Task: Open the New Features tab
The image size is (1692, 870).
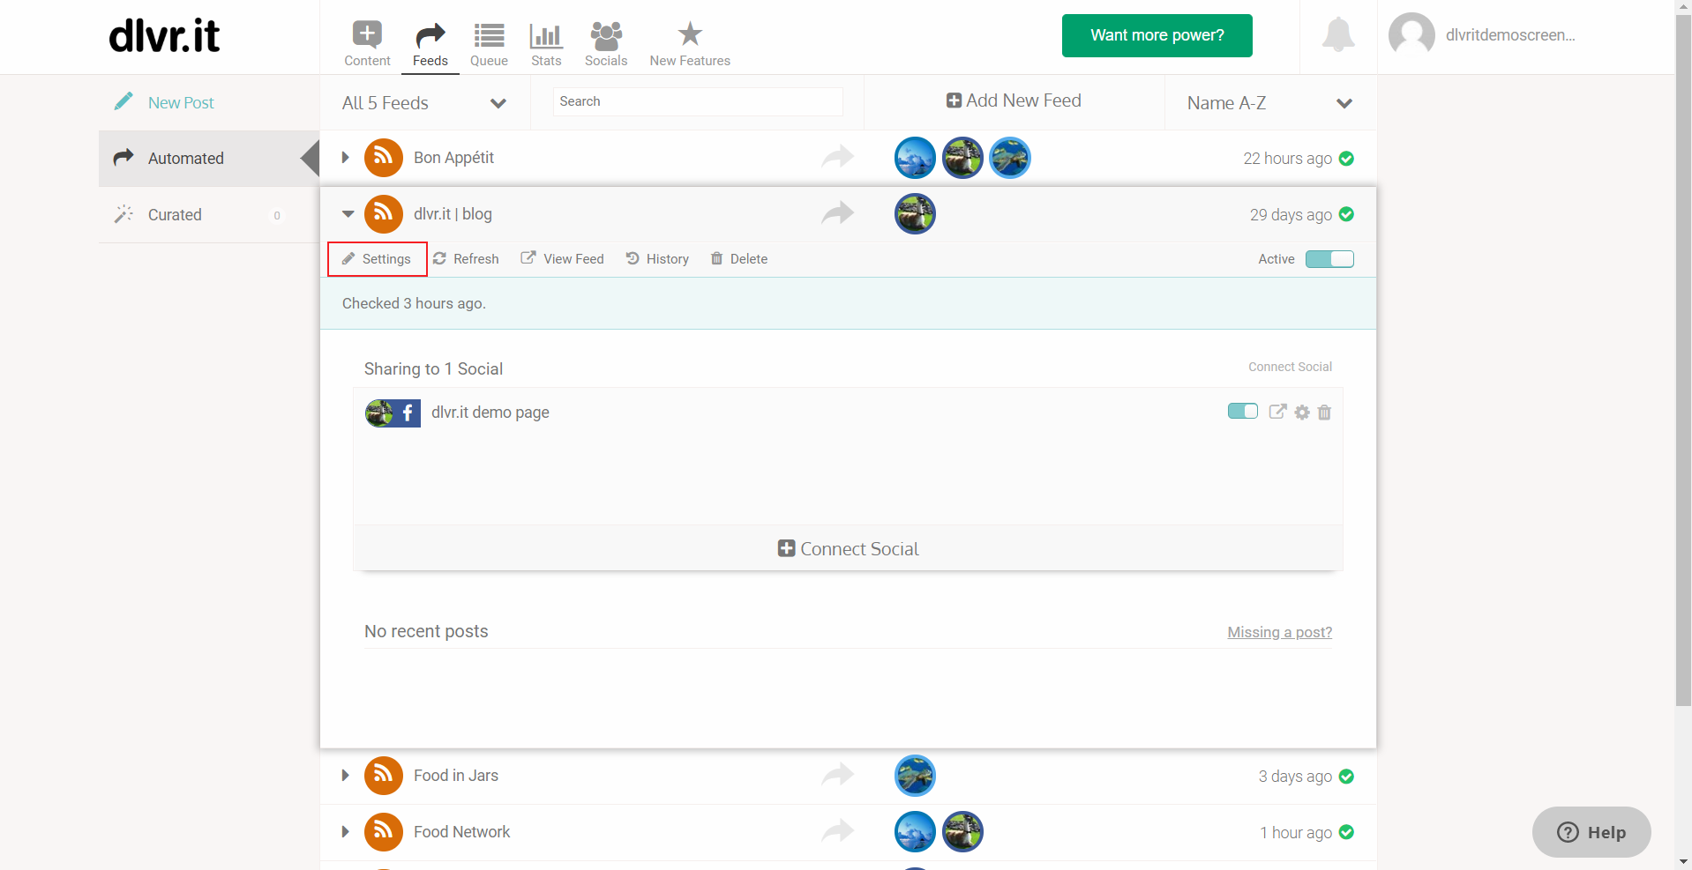Action: (x=690, y=44)
